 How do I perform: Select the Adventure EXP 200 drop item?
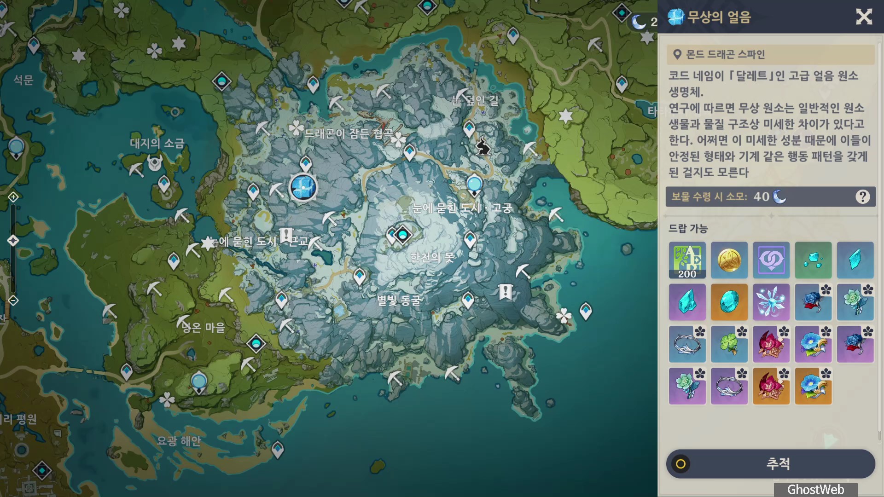[687, 260]
